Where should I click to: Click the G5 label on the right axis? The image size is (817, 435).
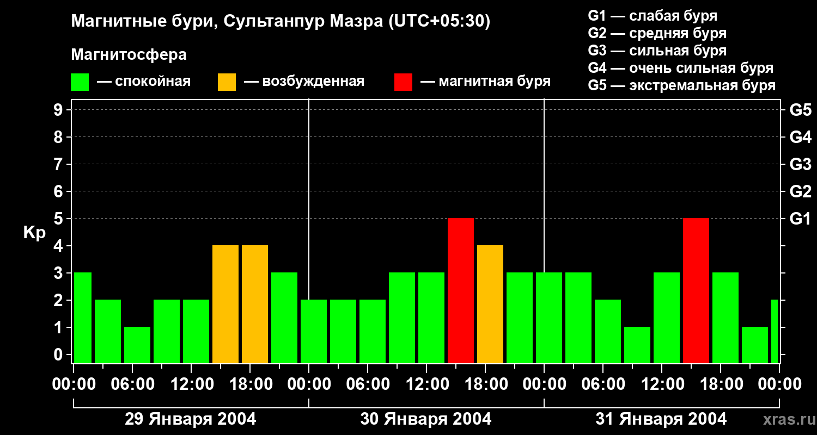tap(800, 110)
